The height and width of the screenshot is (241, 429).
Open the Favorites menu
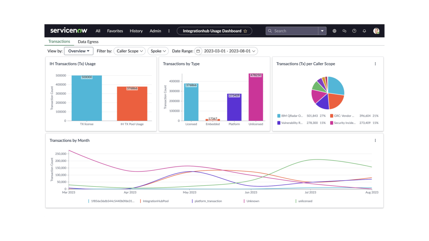[115, 31]
